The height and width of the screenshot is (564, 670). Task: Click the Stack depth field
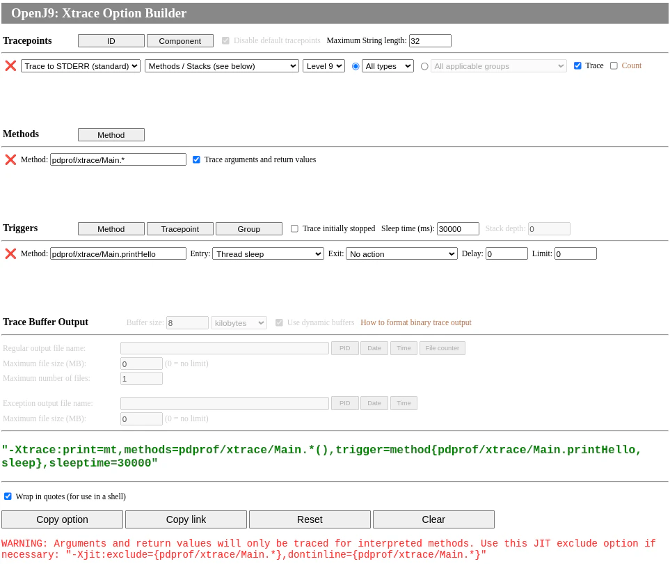[549, 229]
